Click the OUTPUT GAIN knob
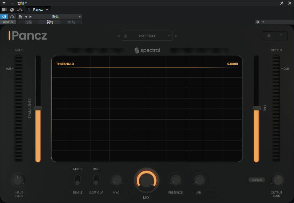 277,180
